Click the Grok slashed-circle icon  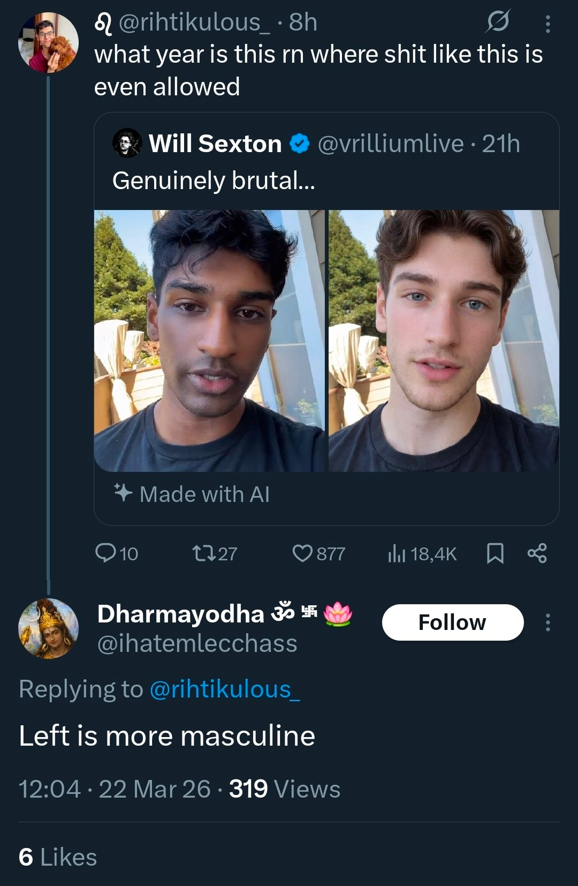[x=498, y=22]
